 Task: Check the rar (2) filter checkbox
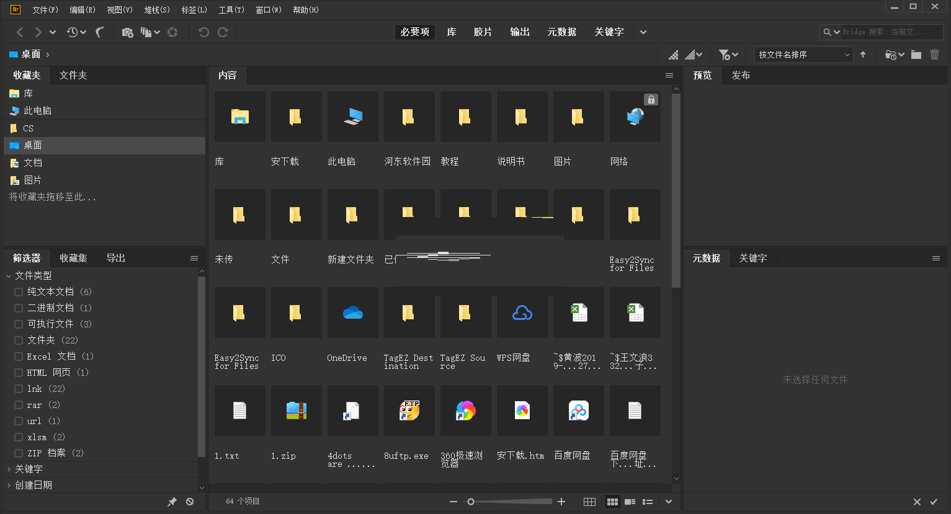19,405
